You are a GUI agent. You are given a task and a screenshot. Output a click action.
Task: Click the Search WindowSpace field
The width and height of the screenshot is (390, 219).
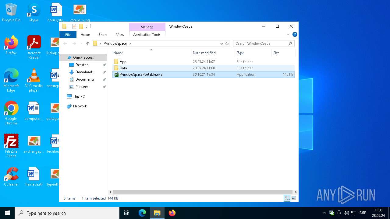261,43
